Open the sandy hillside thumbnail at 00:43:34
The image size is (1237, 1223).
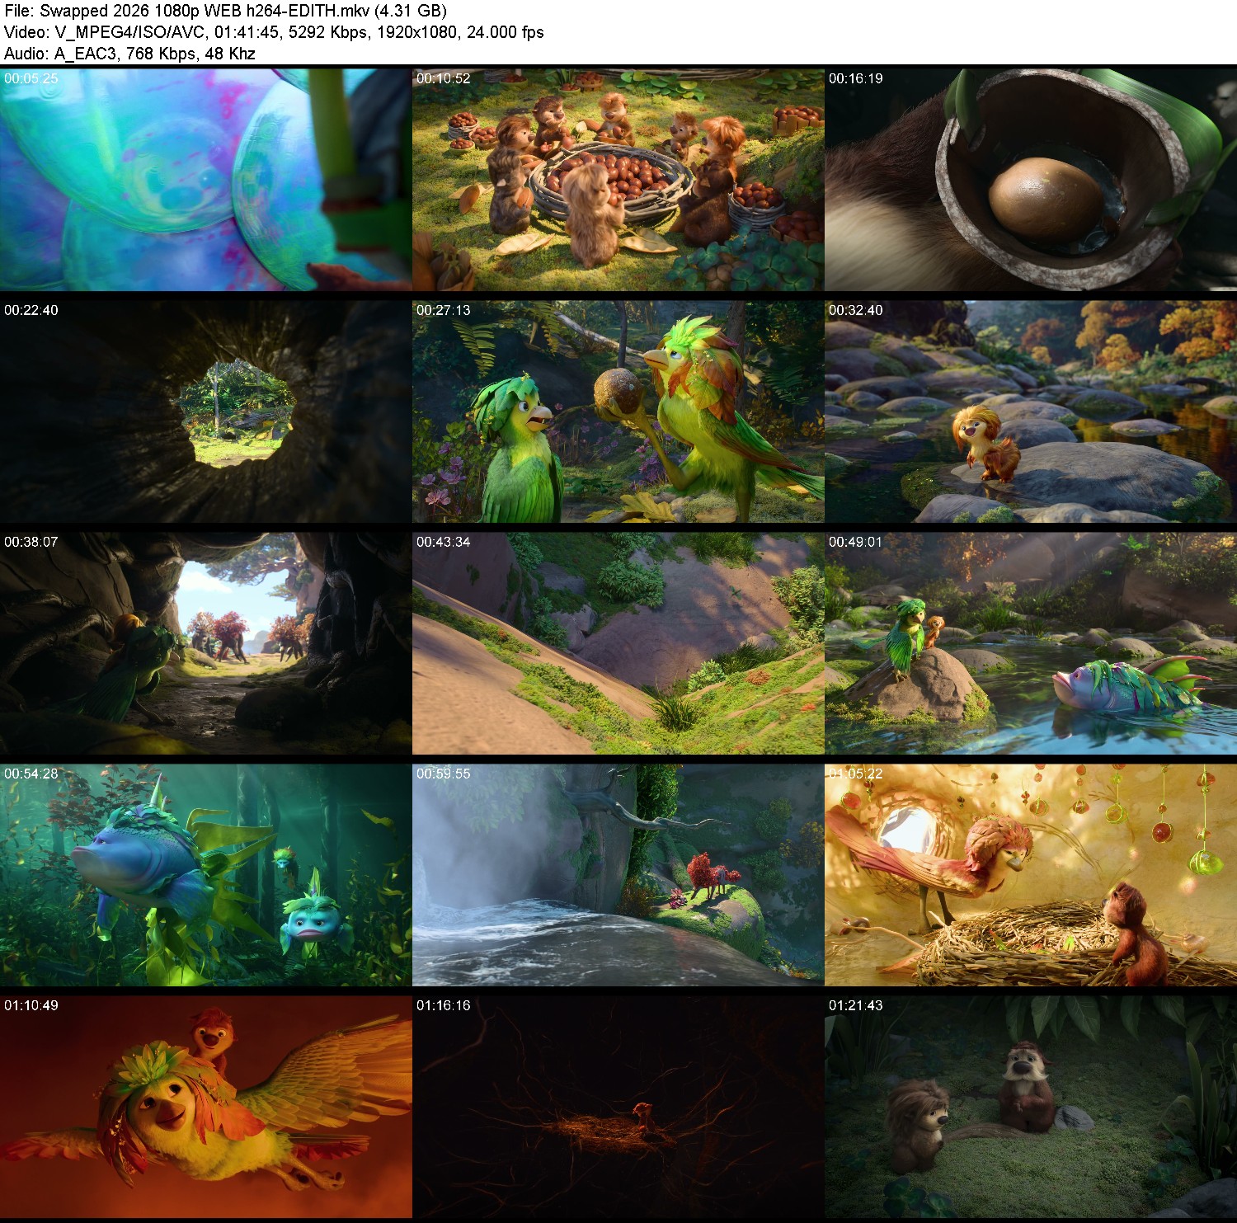point(618,642)
